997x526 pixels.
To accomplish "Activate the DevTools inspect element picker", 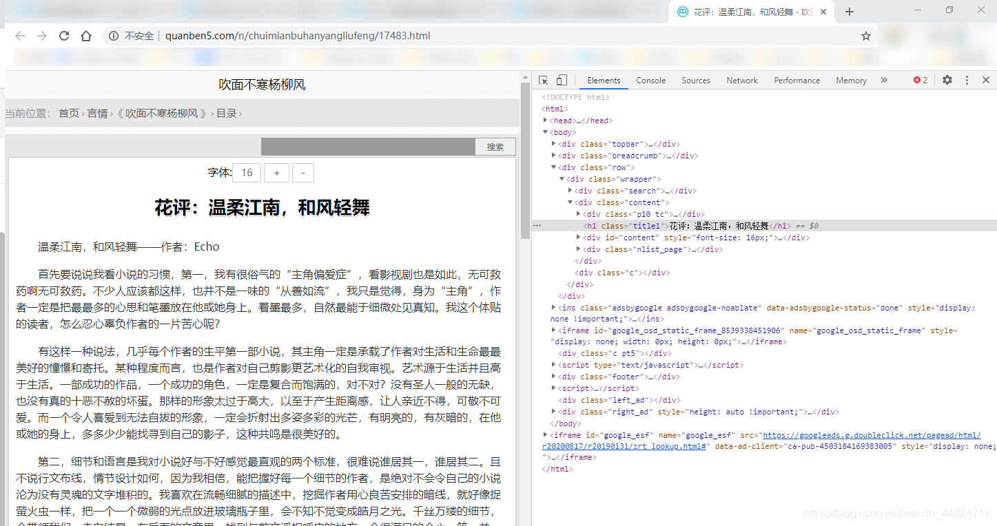I will (544, 80).
